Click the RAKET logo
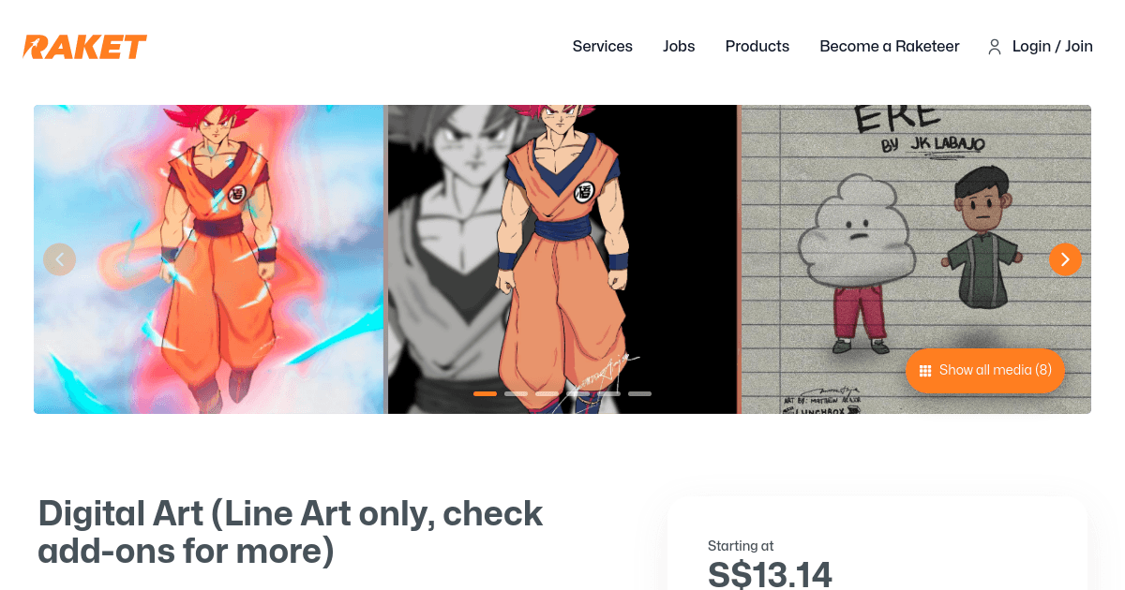Viewport: 1125px width, 590px height. point(85,47)
